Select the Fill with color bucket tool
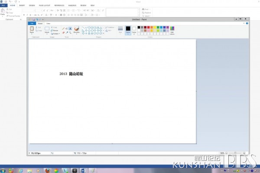Screen dimensions: 260x173 pyautogui.click(x=67, y=28)
